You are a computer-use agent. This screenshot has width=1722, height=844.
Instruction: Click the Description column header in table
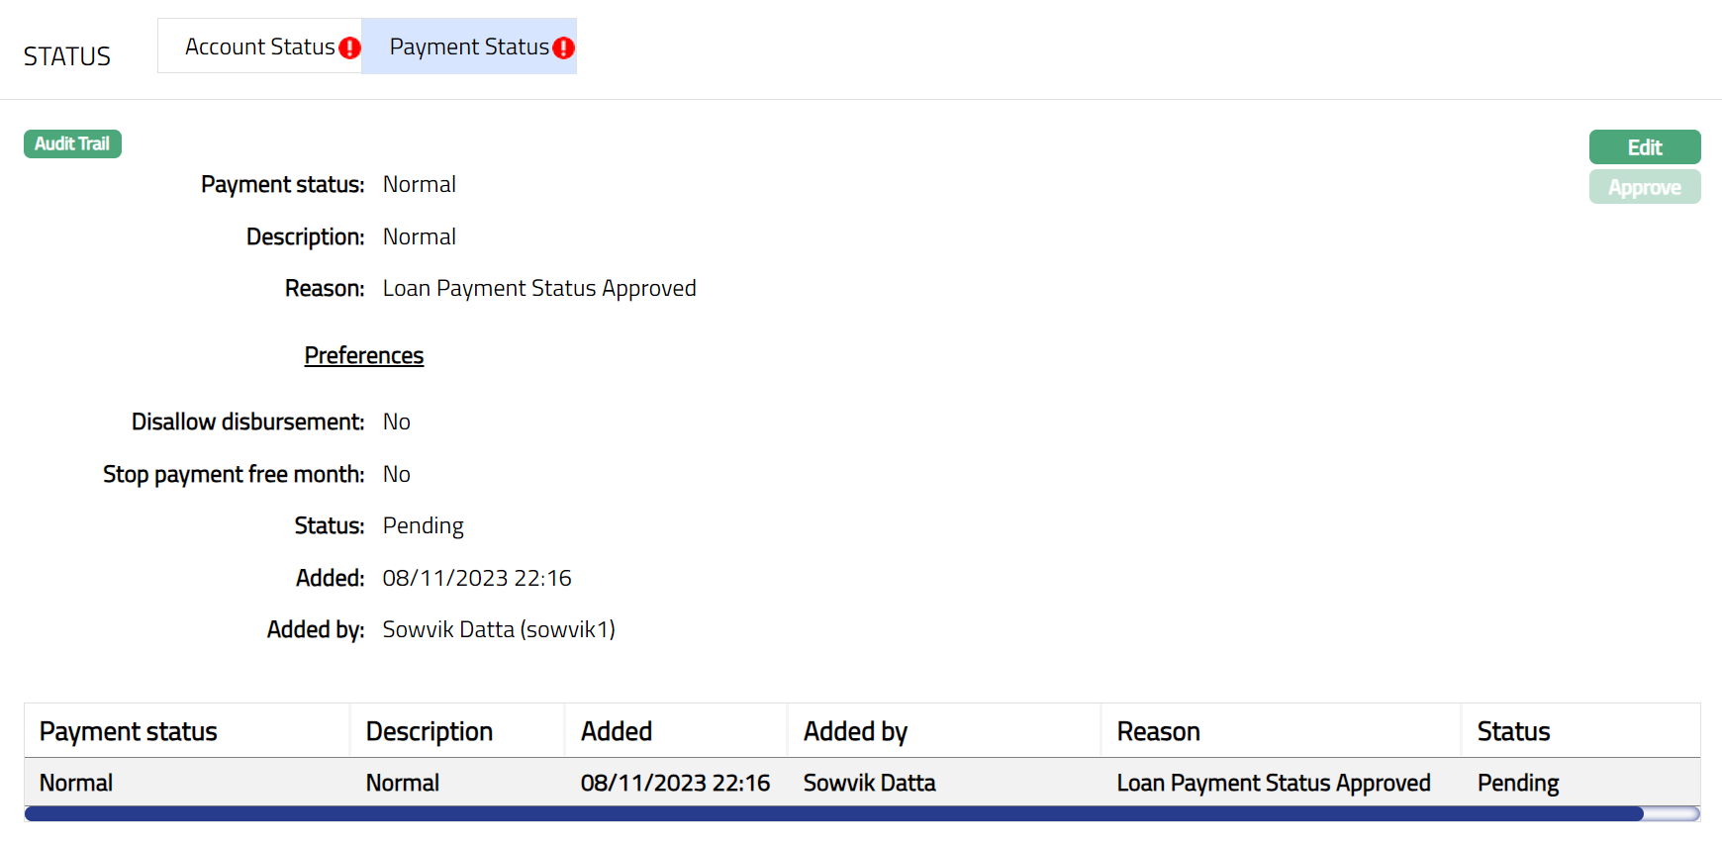click(x=430, y=731)
